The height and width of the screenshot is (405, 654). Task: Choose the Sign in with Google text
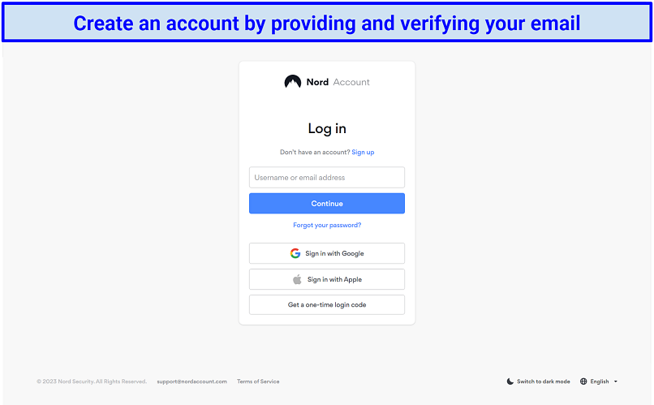(334, 253)
